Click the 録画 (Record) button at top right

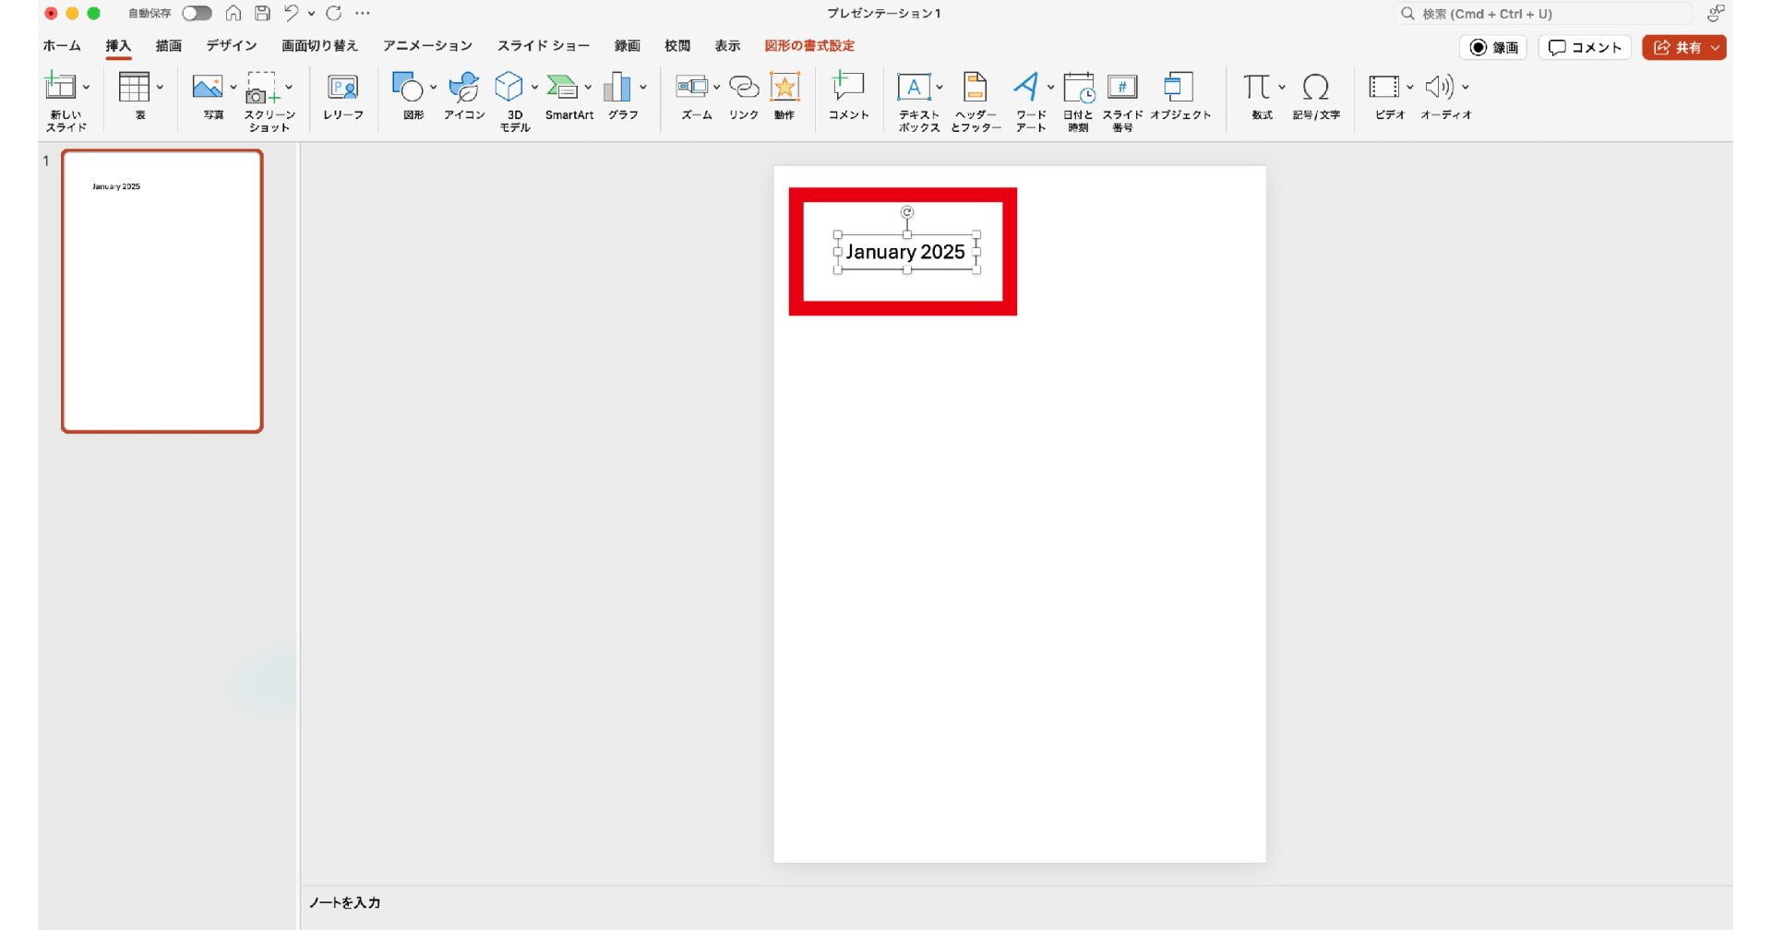[x=1493, y=48]
